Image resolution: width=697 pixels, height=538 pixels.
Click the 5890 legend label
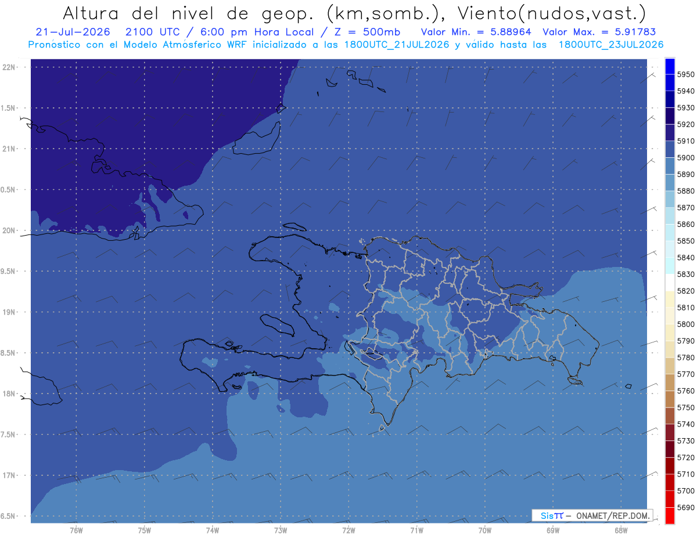pos(685,174)
